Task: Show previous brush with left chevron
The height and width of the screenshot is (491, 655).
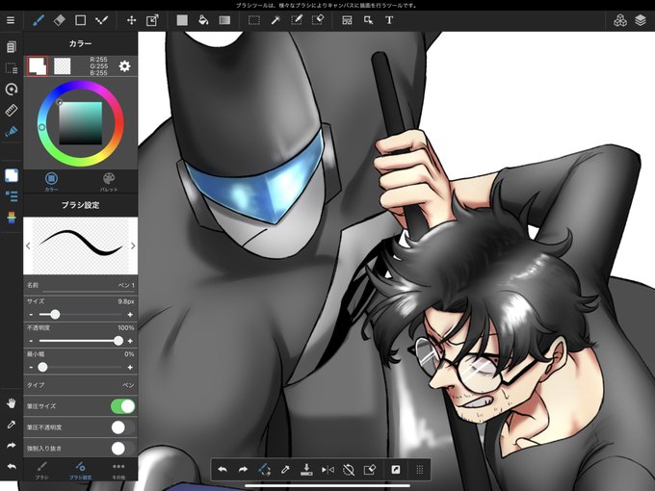Action: click(x=28, y=245)
